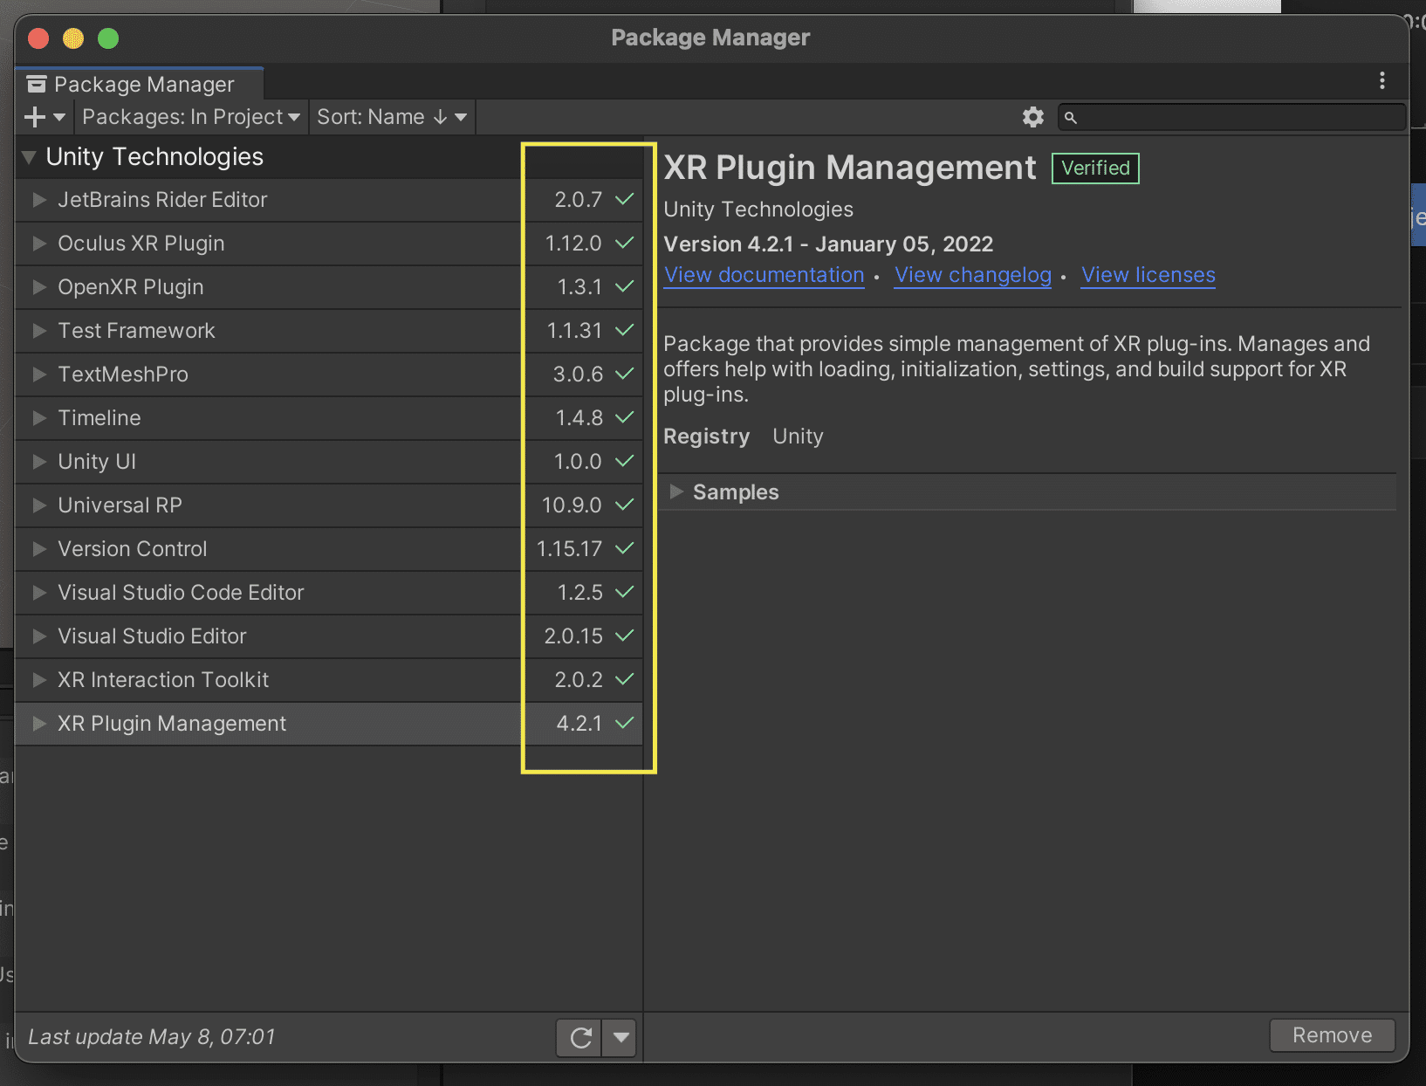
Task: Open the View documentation link
Action: [764, 275]
